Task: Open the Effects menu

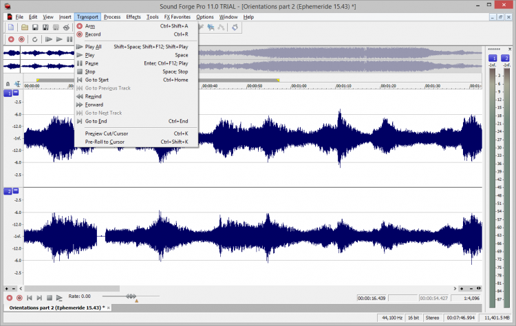Action: click(133, 17)
